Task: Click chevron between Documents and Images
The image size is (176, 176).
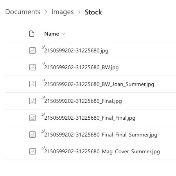Action: pos(46,12)
